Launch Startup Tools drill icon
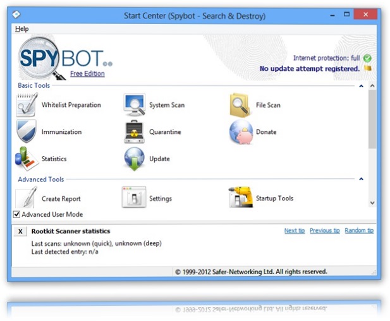390x321 pixels. click(240, 198)
